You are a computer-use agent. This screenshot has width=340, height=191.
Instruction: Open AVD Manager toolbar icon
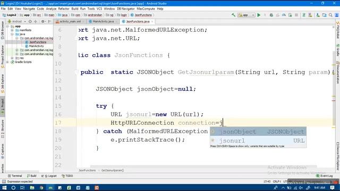[x=310, y=15]
